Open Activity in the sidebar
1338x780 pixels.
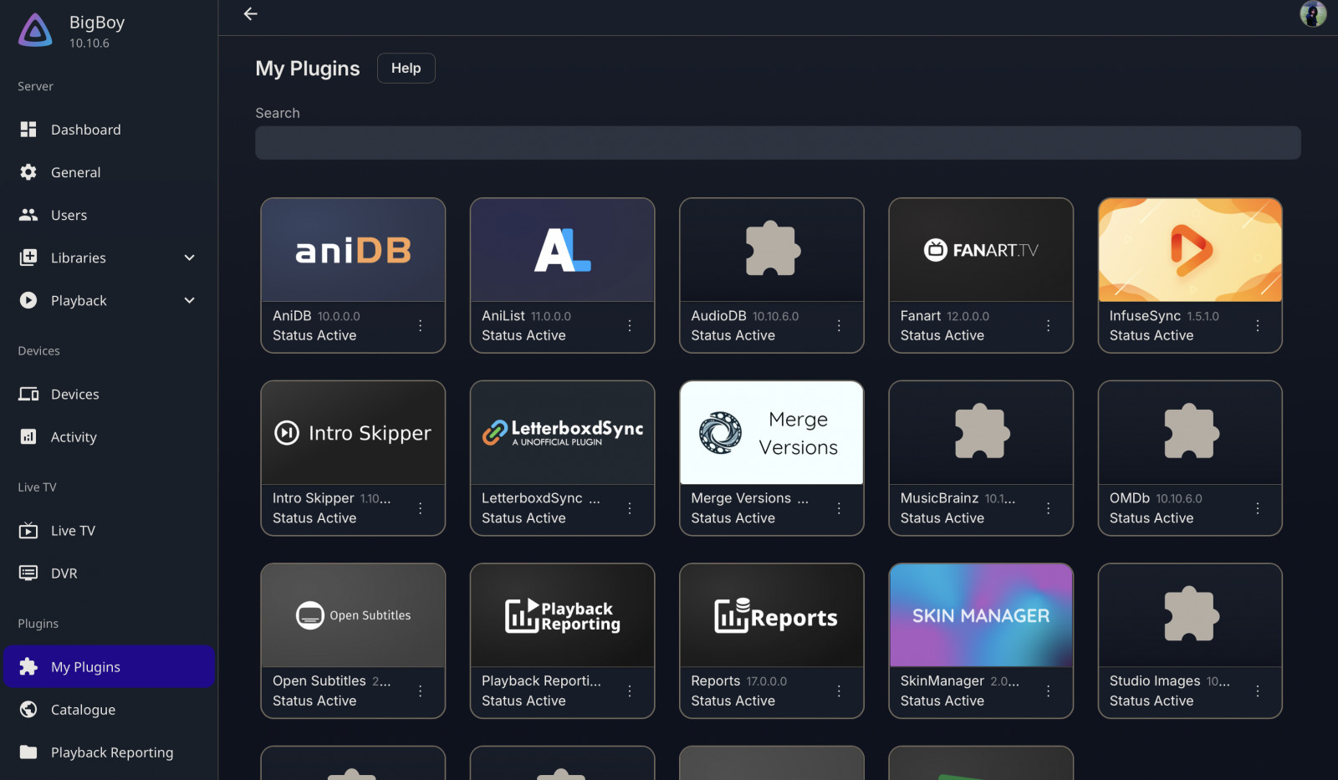point(74,437)
